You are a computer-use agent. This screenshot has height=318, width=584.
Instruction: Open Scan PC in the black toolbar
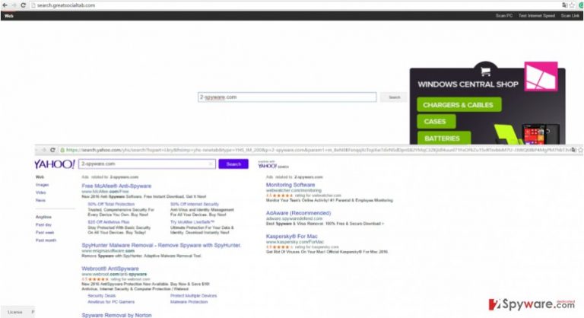tap(504, 16)
